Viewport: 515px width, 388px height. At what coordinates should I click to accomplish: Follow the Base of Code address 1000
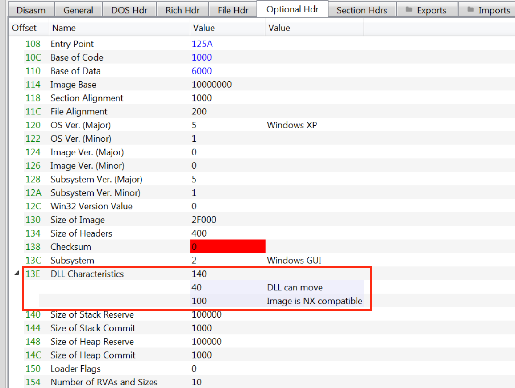[x=201, y=57]
